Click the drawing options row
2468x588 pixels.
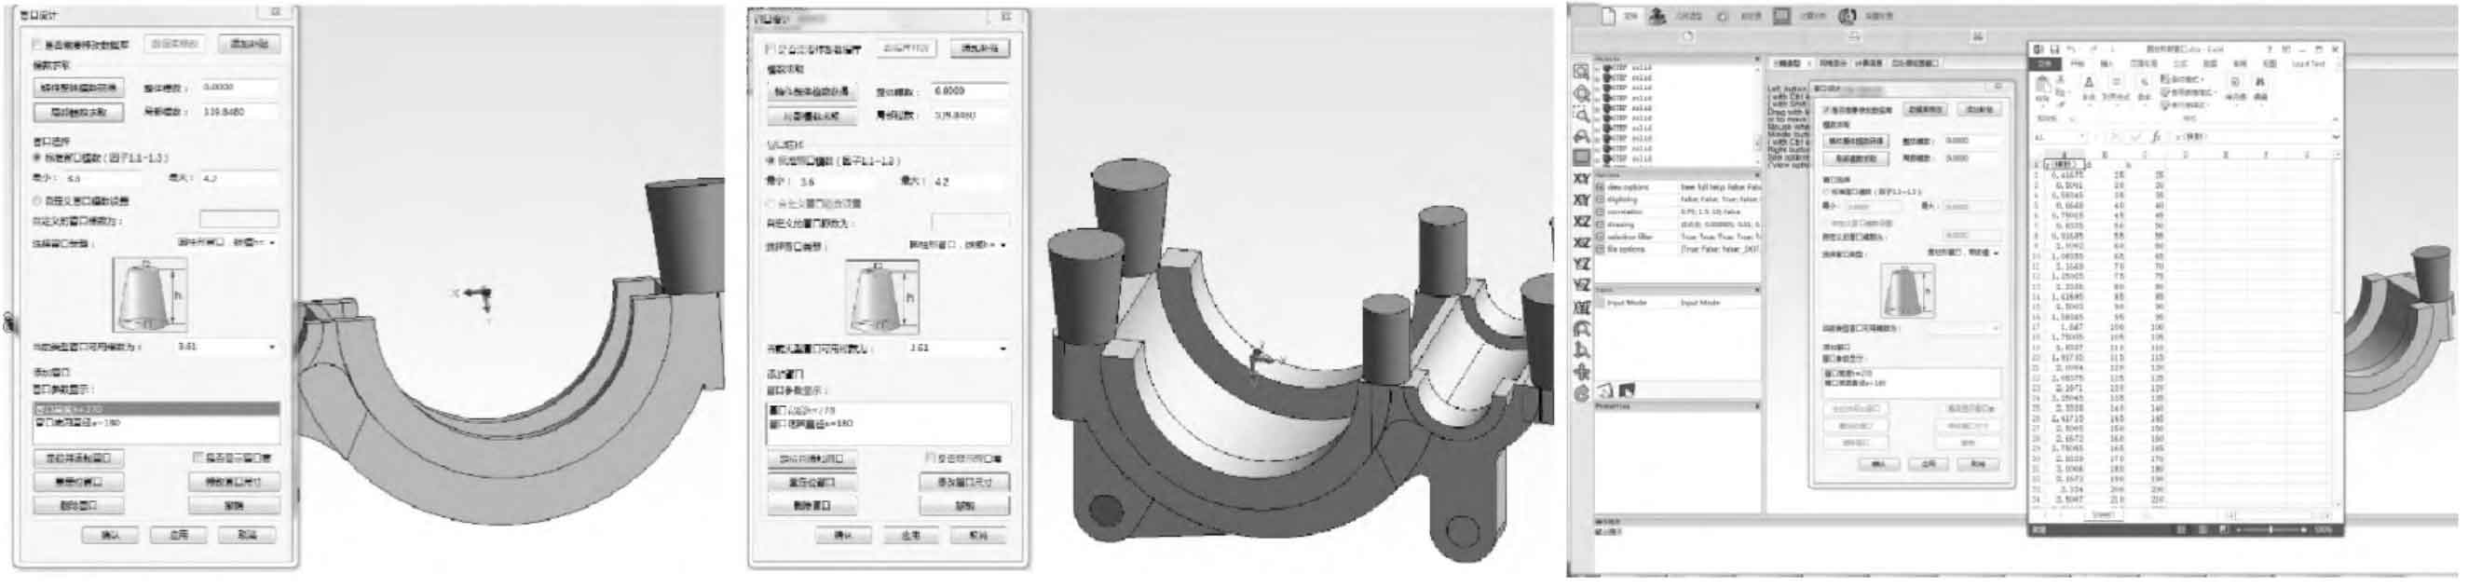(x=1677, y=224)
